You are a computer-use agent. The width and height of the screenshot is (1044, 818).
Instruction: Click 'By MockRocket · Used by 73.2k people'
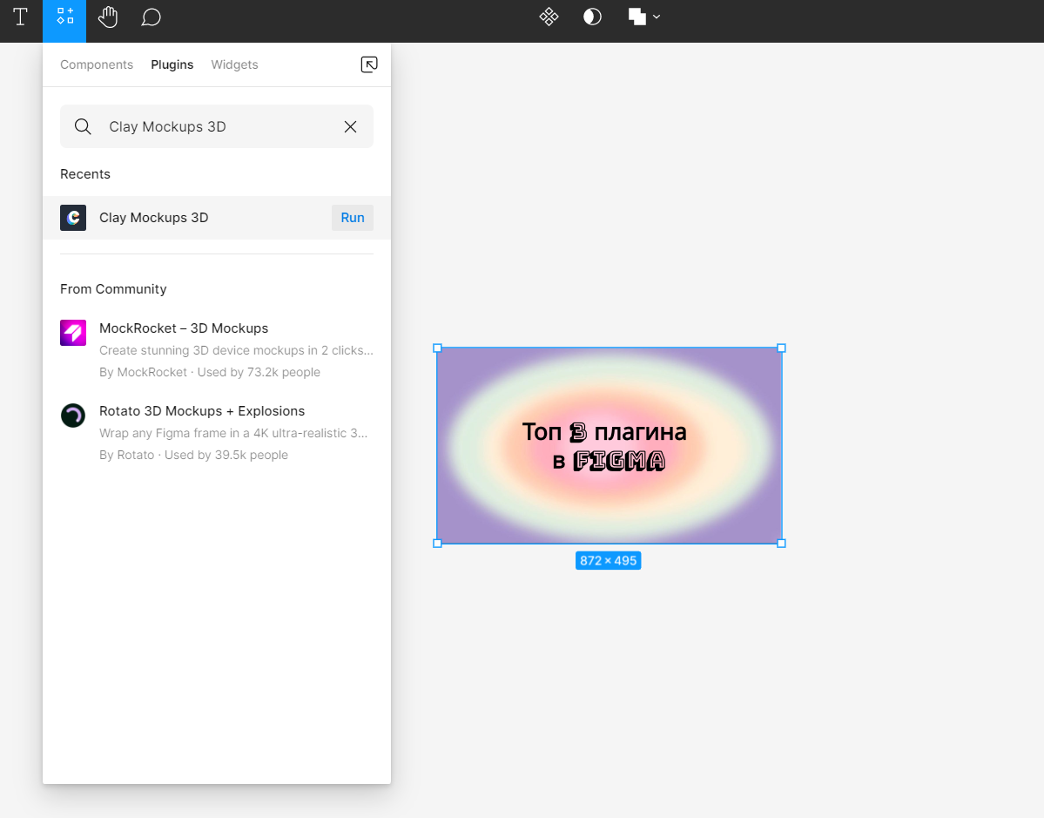point(210,372)
